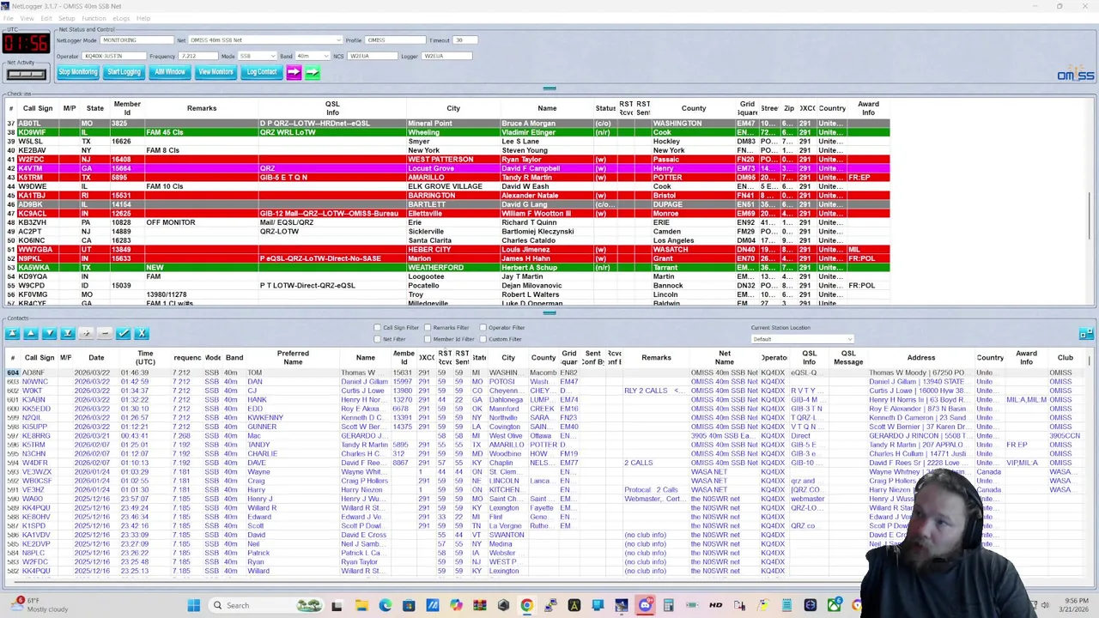Open File Explorer from the taskbar
Image resolution: width=1099 pixels, height=618 pixels.
[x=362, y=605]
